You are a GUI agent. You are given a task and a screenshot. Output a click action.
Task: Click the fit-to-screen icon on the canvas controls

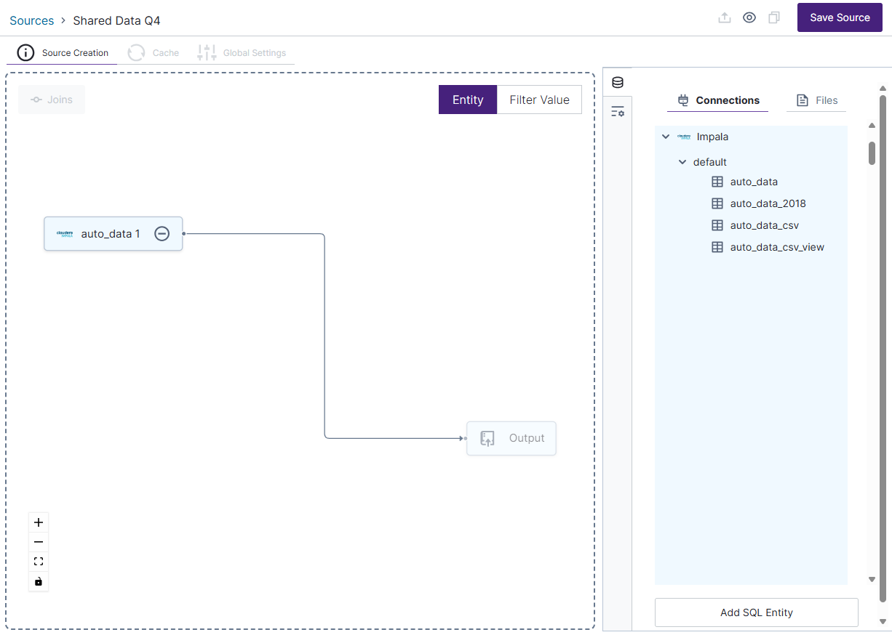pos(39,561)
